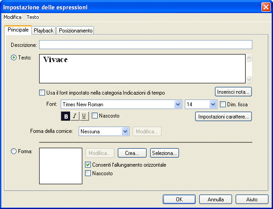The width and height of the screenshot is (273, 209).
Task: Select the Testo radio button
Action: 13,58
